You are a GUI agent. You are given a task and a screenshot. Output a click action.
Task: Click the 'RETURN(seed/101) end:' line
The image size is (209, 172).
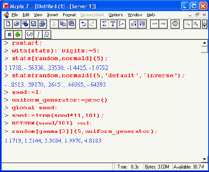click(x=52, y=123)
